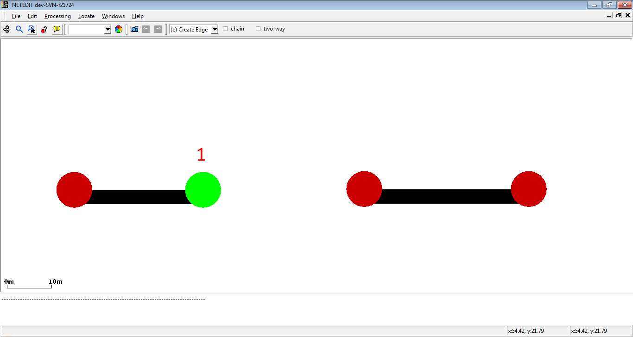Click the green junction labeled 1
Viewport: 633px width, 337px height.
(x=203, y=190)
